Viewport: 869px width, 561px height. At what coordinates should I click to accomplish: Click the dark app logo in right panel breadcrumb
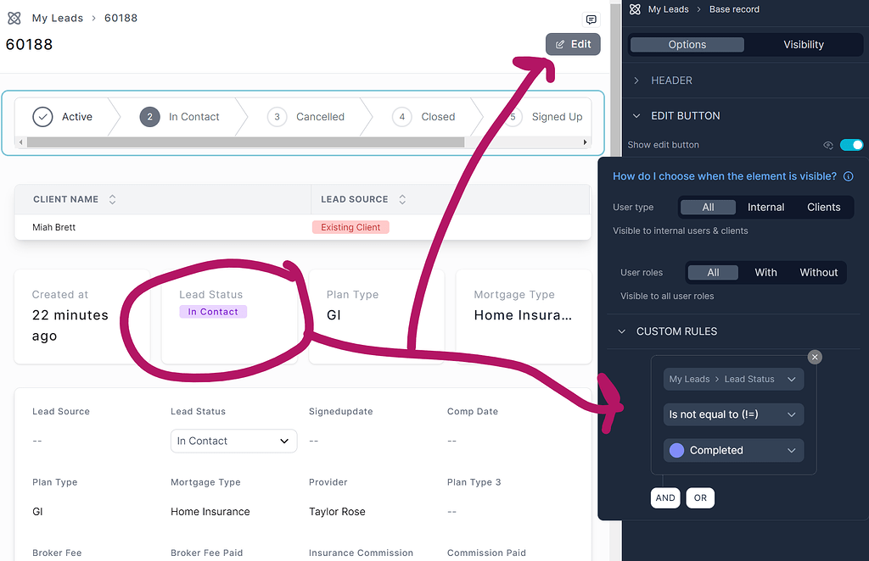pos(634,8)
